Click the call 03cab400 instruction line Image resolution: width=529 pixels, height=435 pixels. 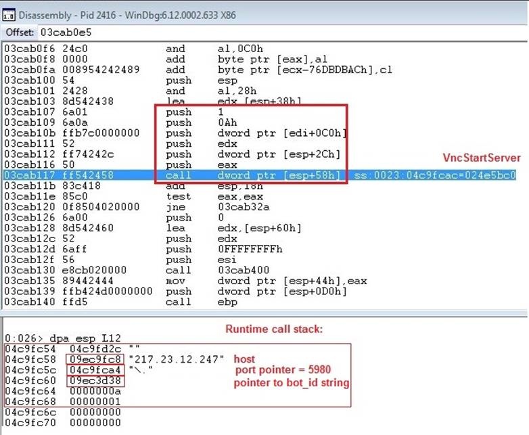(x=203, y=271)
